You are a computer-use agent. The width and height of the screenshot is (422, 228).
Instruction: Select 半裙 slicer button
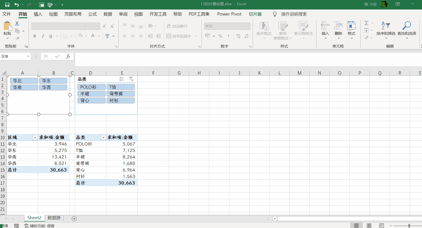coord(92,94)
